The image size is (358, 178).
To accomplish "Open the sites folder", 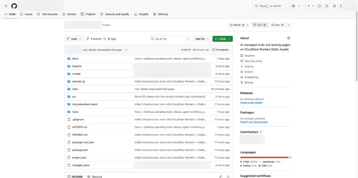I will (75, 89).
